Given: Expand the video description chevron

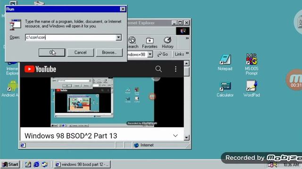Looking at the screenshot, I should pyautogui.click(x=175, y=136).
